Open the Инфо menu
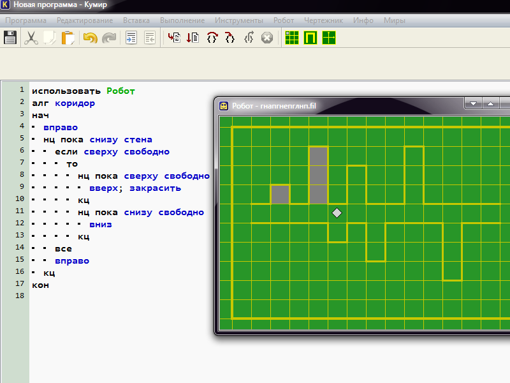 (363, 20)
